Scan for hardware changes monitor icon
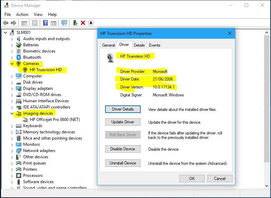This screenshot has height=198, width=271. point(64,23)
